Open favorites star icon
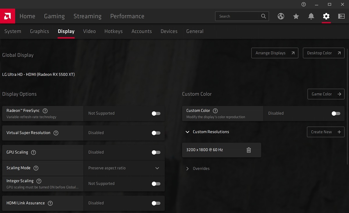 (296, 16)
